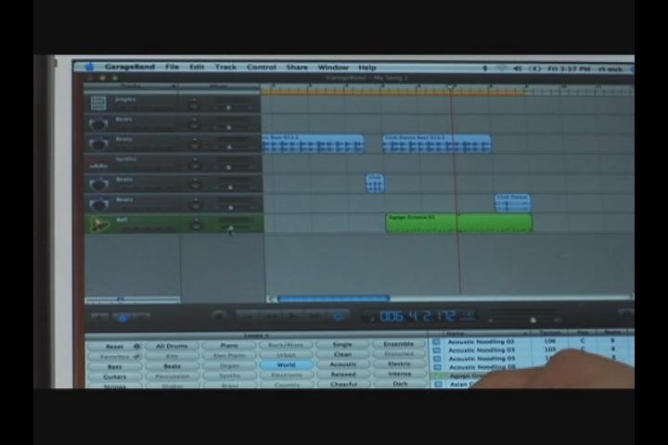
Task: Click the Synths track keyboard icon
Action: (98, 164)
